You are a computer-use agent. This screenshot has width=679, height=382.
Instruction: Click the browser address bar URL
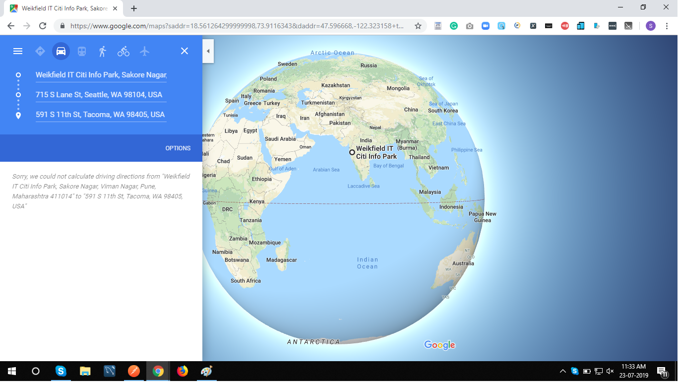click(237, 26)
